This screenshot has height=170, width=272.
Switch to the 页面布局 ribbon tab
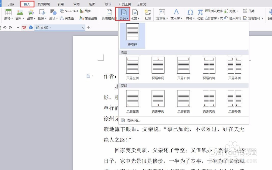[x=44, y=4]
